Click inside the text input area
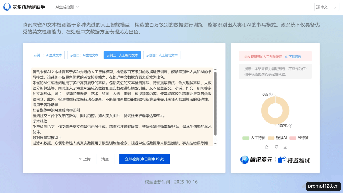 (x=122, y=107)
